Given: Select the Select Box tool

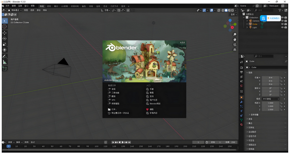Looking at the screenshot, I should pos(5,21).
